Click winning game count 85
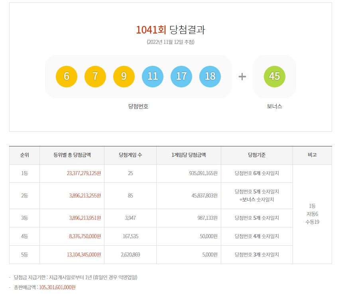This screenshot has height=296, width=338. point(130,196)
